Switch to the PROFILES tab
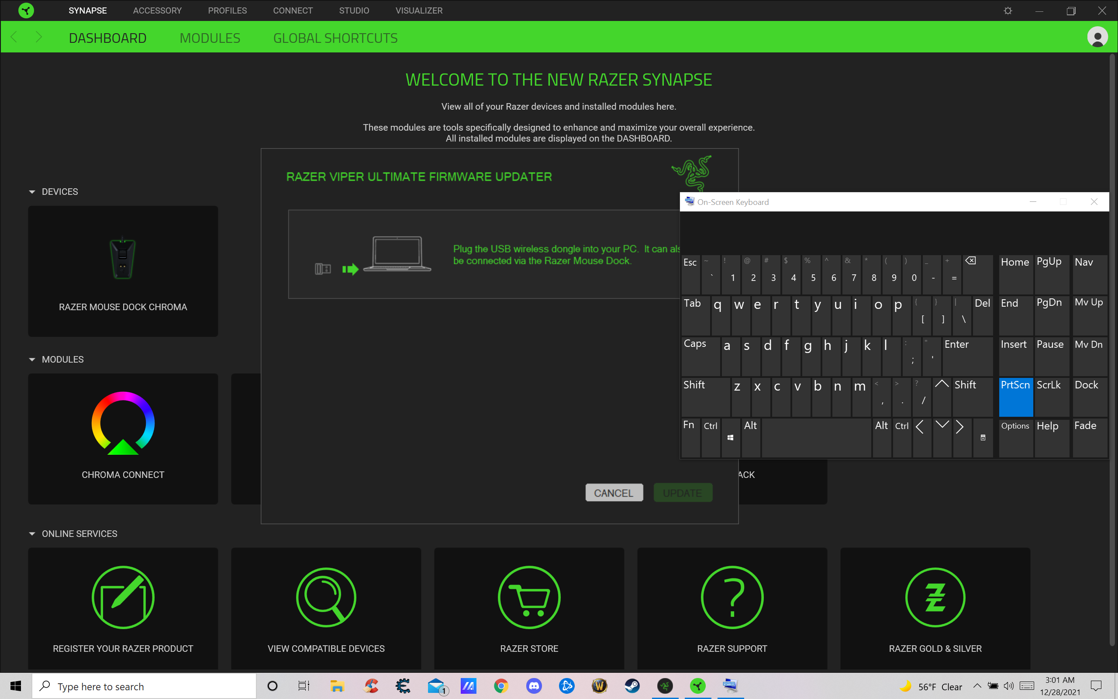This screenshot has height=699, width=1118. tap(227, 10)
